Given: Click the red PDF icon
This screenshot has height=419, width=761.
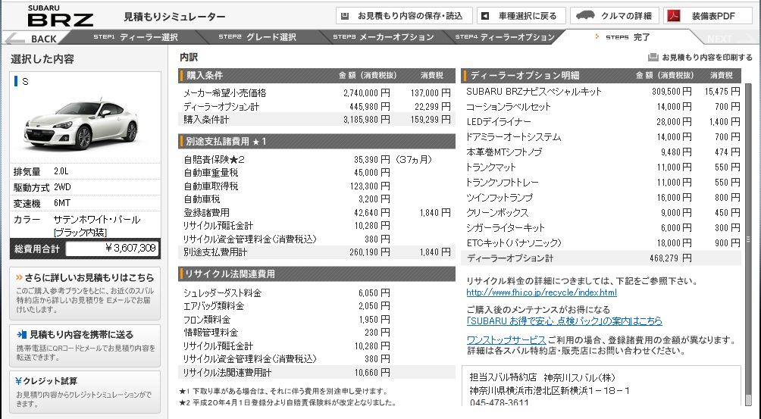Looking at the screenshot, I should pos(674,16).
